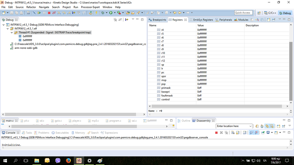
Task: Switch to the sd.c editor tab
Action: pyautogui.click(x=40, y=121)
